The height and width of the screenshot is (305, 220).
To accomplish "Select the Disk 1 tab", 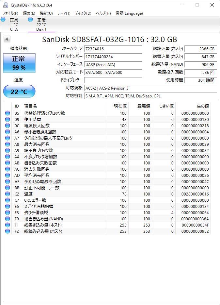I will point(41,24).
